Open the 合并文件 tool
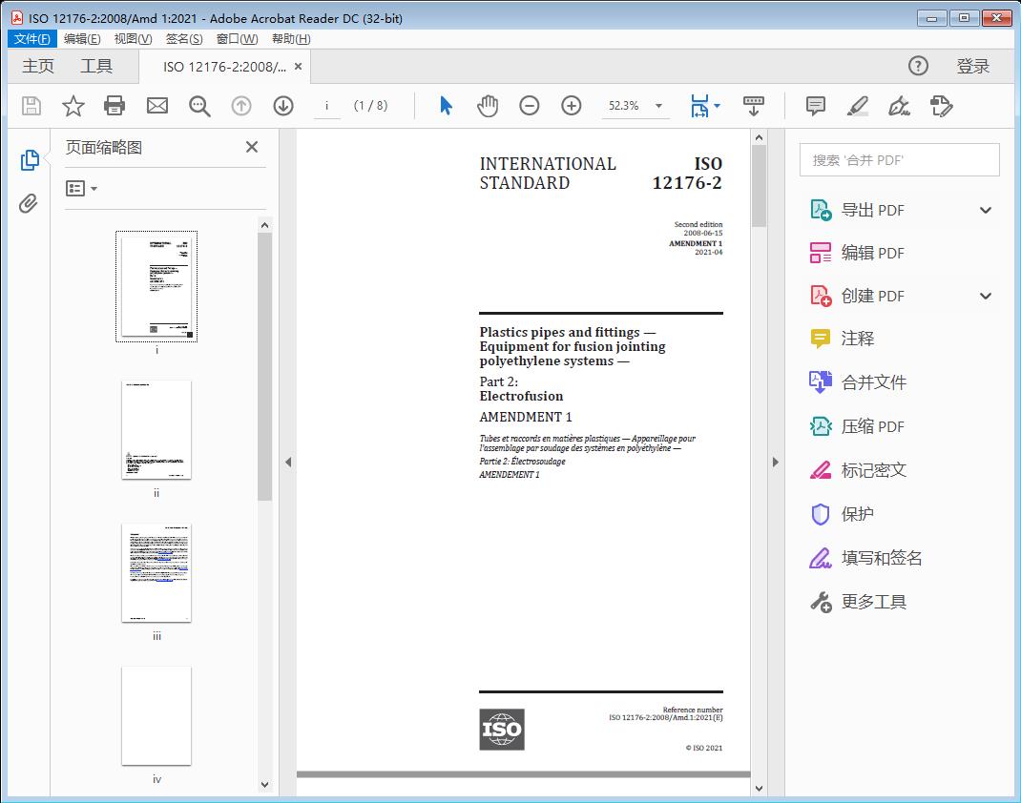 point(873,382)
